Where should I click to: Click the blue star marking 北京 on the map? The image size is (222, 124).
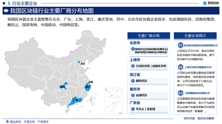(79, 62)
